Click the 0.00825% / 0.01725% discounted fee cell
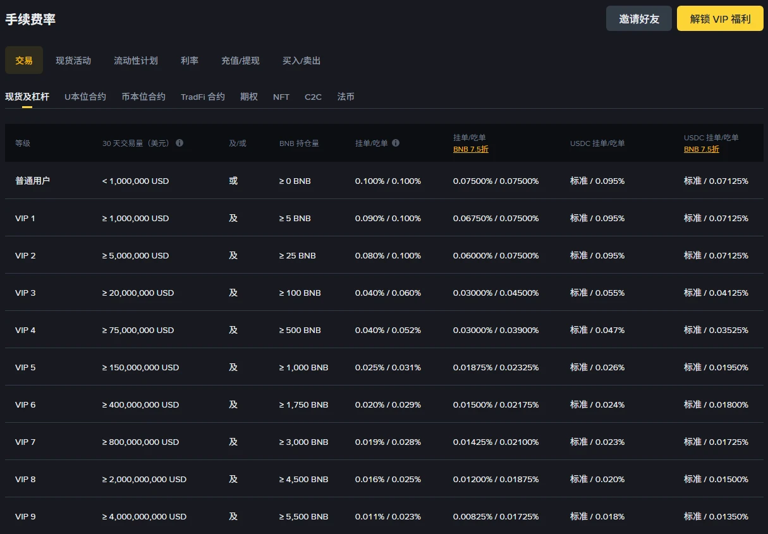 coord(496,516)
